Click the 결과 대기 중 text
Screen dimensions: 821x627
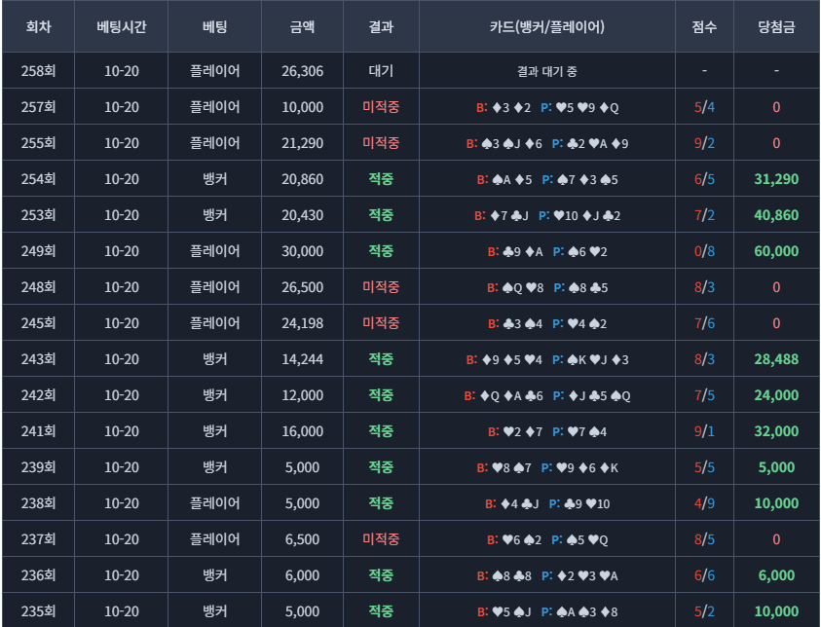[547, 71]
